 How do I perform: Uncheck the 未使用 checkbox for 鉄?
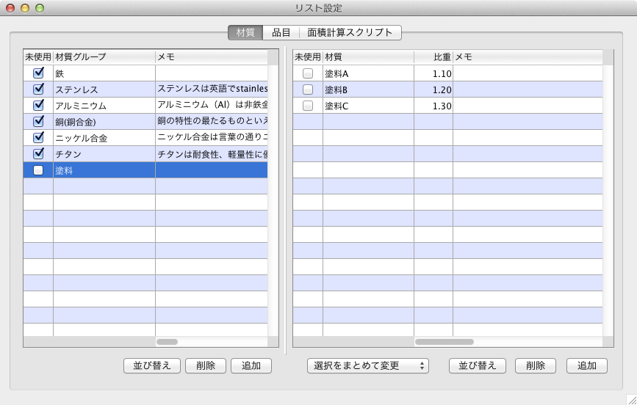pyautogui.click(x=38, y=73)
